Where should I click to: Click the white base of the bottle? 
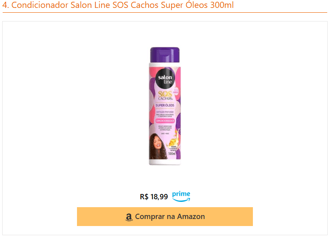tap(164, 162)
